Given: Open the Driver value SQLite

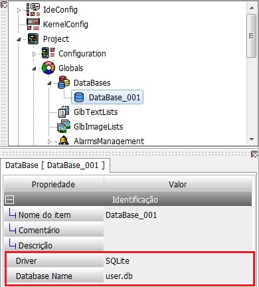Looking at the screenshot, I should [x=178, y=261].
